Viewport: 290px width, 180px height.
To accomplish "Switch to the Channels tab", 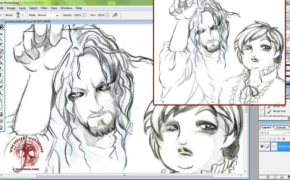I will [281, 127].
